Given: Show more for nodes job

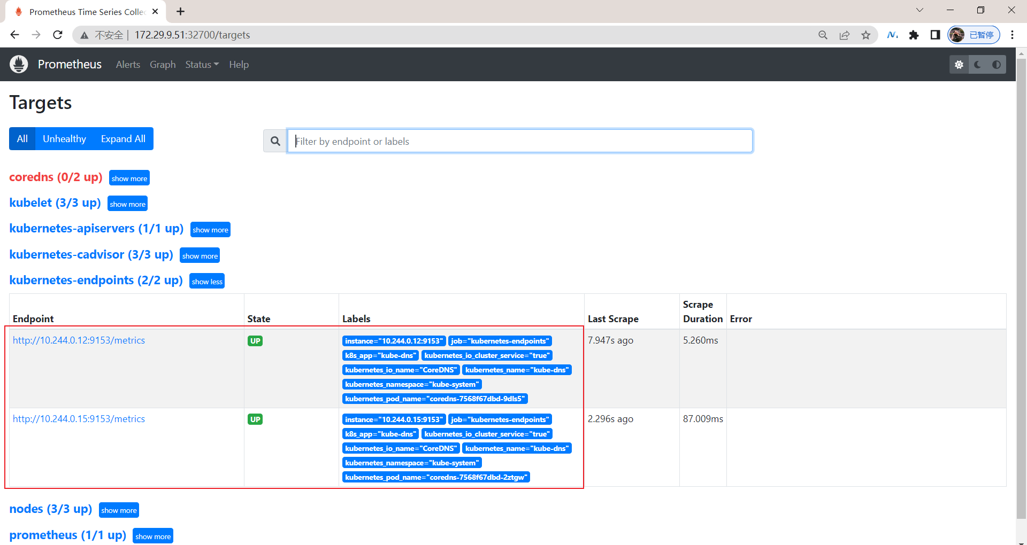Looking at the screenshot, I should [x=119, y=510].
